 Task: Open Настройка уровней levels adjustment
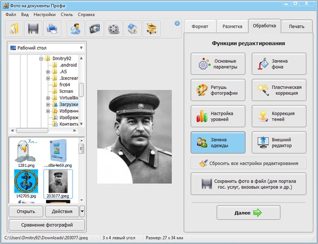(x=218, y=116)
